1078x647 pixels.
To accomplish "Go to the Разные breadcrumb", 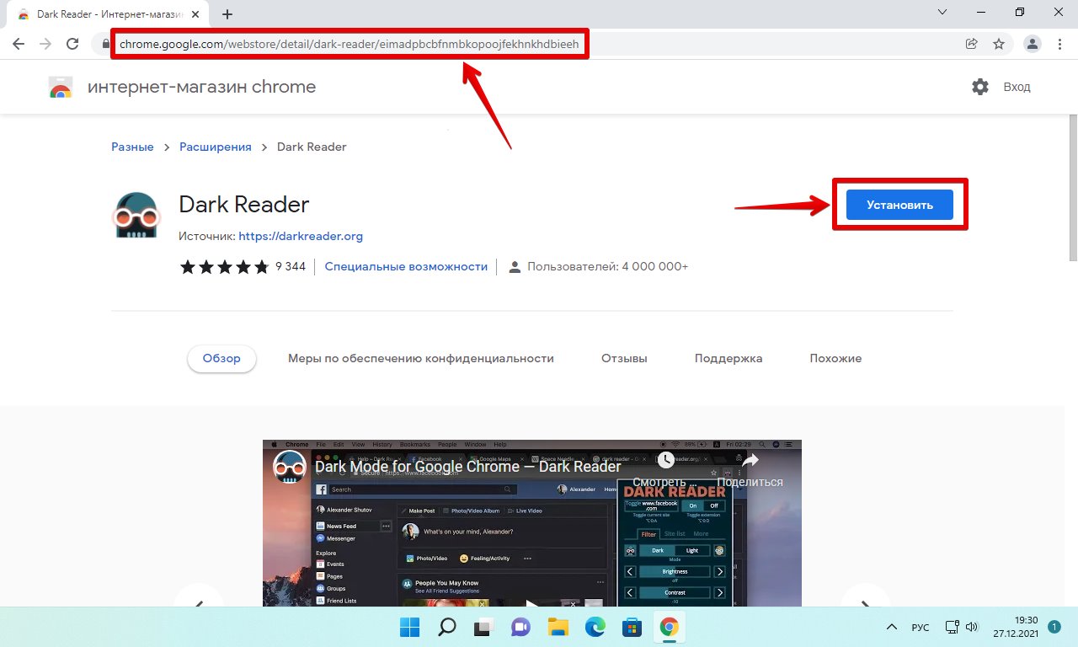I will [132, 147].
